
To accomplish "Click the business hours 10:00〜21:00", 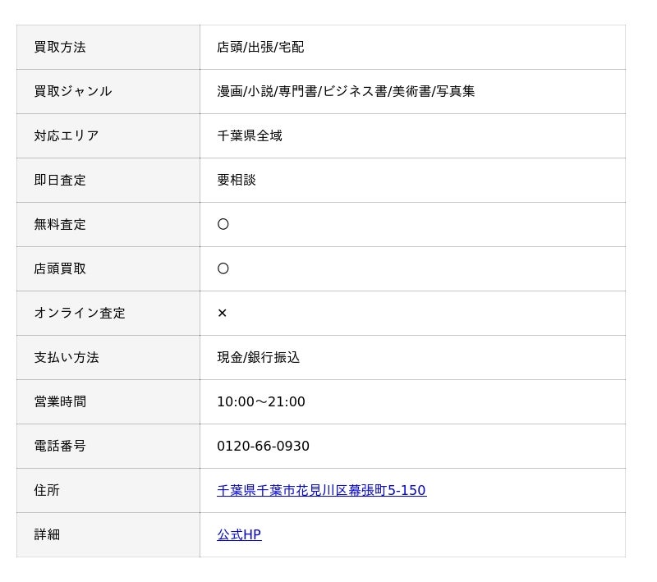I will pos(260,401).
